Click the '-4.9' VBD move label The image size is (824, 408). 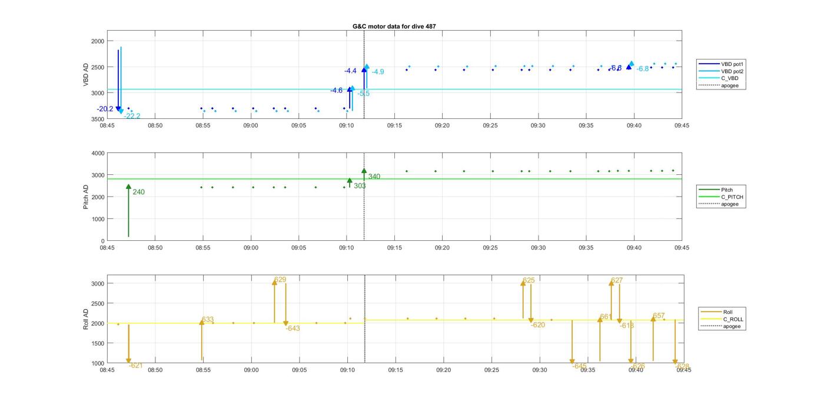[x=378, y=72]
